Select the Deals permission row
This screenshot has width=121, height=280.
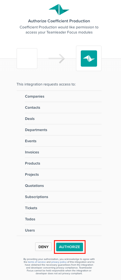coord(63,119)
